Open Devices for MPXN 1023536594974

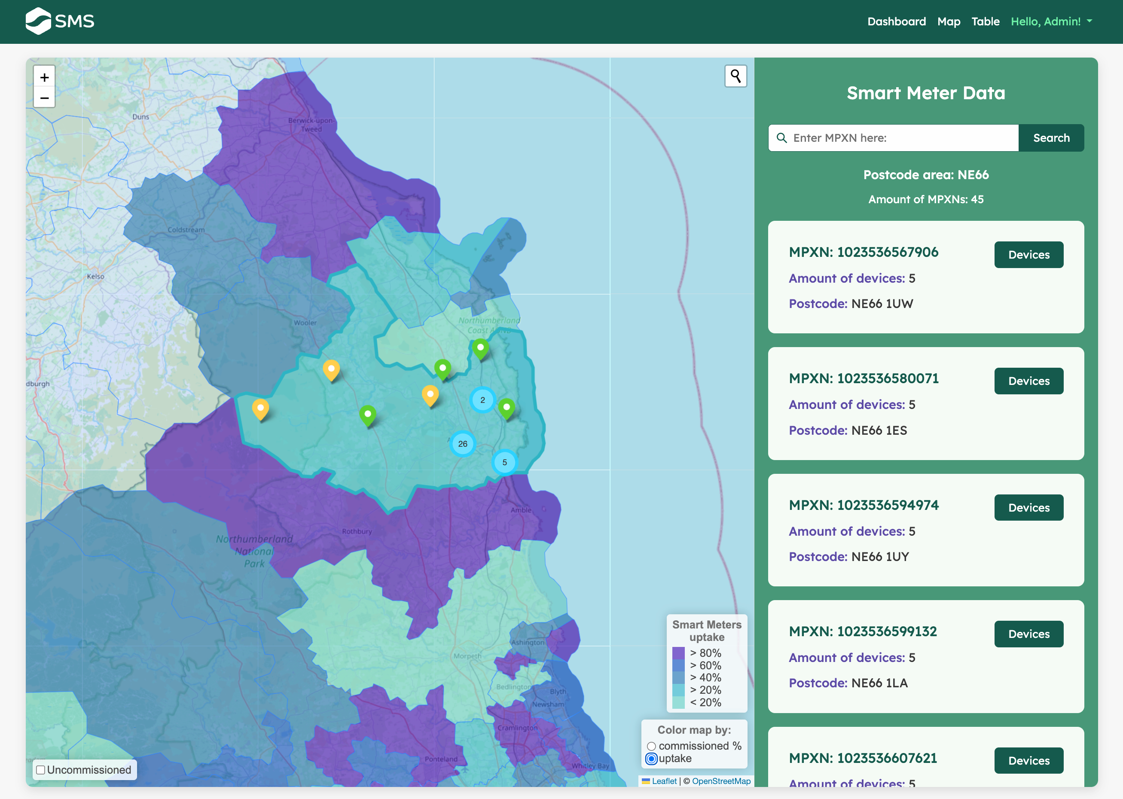coord(1028,508)
